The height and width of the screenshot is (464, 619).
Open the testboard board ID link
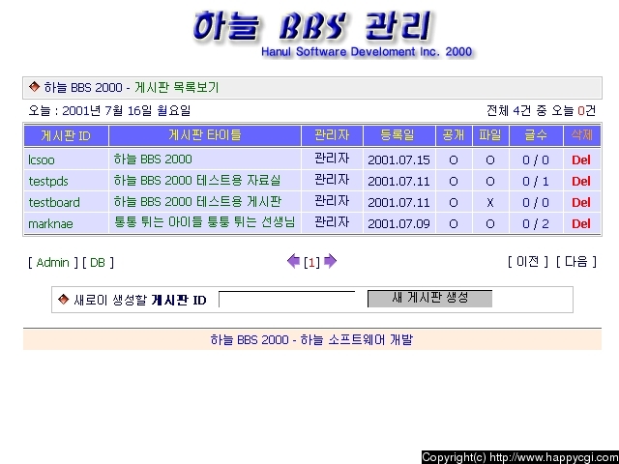[x=54, y=202]
